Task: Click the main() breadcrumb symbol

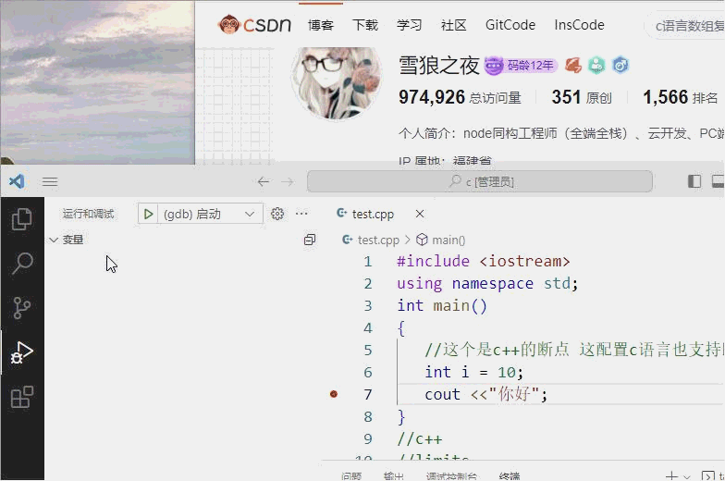Action: [440, 240]
